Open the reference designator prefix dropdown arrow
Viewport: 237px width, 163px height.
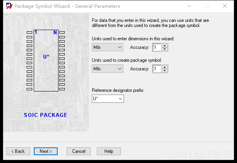120,99
